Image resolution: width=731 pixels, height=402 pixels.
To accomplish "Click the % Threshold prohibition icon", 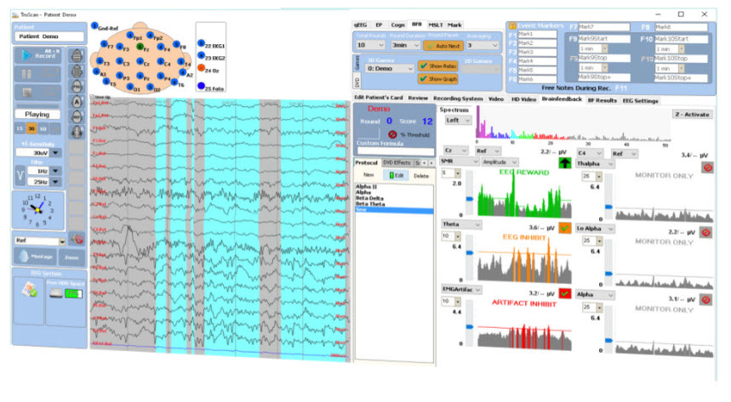I will click(391, 133).
